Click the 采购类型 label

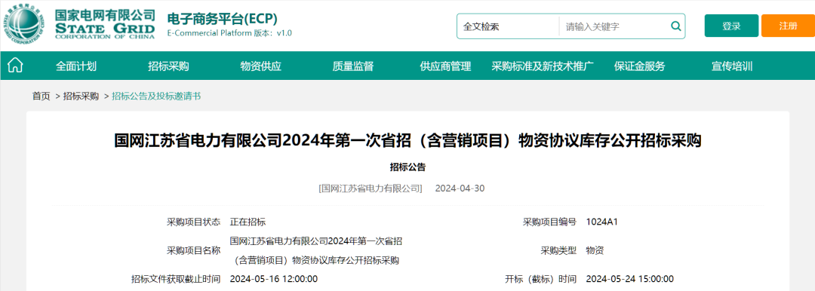tap(558, 250)
